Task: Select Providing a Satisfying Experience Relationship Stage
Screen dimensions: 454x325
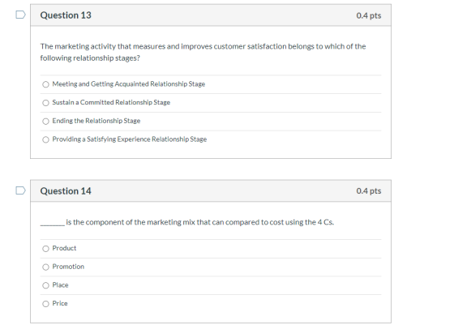Action: (x=45, y=139)
